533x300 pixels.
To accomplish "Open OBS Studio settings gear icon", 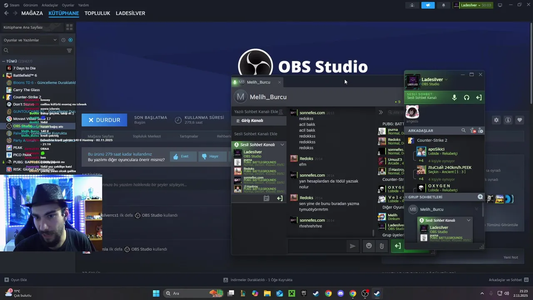I will tap(496, 120).
